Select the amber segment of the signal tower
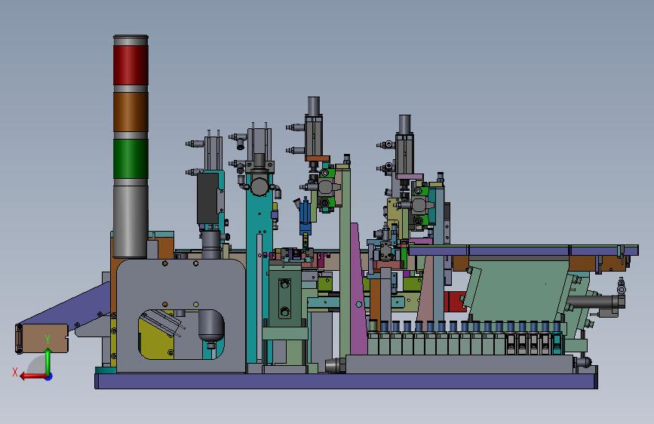This screenshot has height=424, width=654. (x=130, y=112)
